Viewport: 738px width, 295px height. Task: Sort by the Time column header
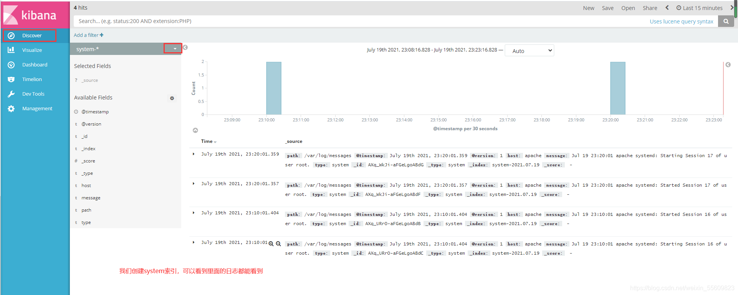pos(208,141)
